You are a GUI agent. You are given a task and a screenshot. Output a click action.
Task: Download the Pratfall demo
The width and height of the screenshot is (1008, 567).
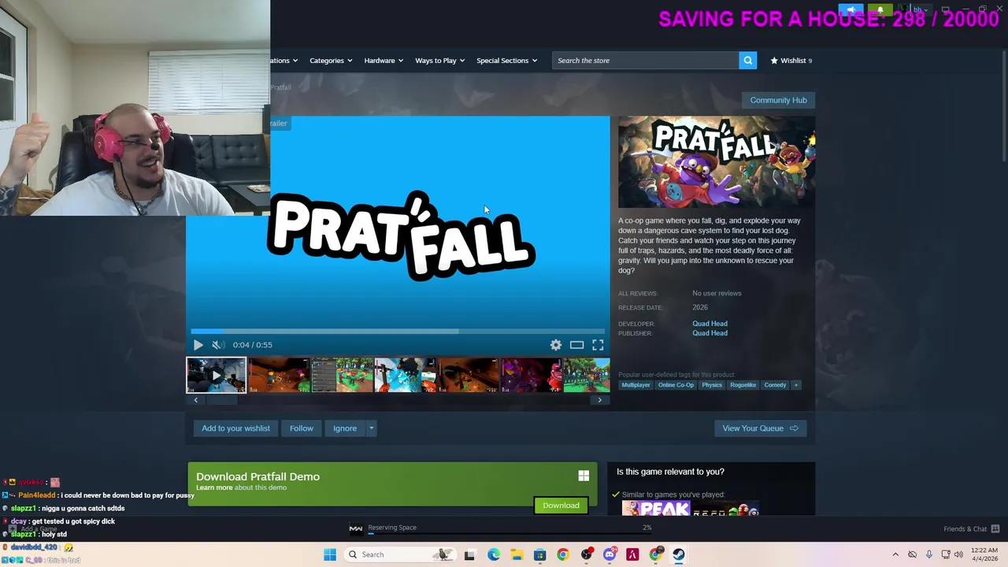(x=561, y=506)
